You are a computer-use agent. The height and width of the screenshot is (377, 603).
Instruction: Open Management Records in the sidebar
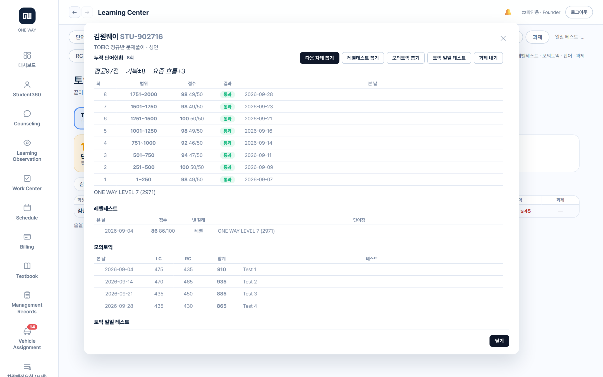pos(27,303)
